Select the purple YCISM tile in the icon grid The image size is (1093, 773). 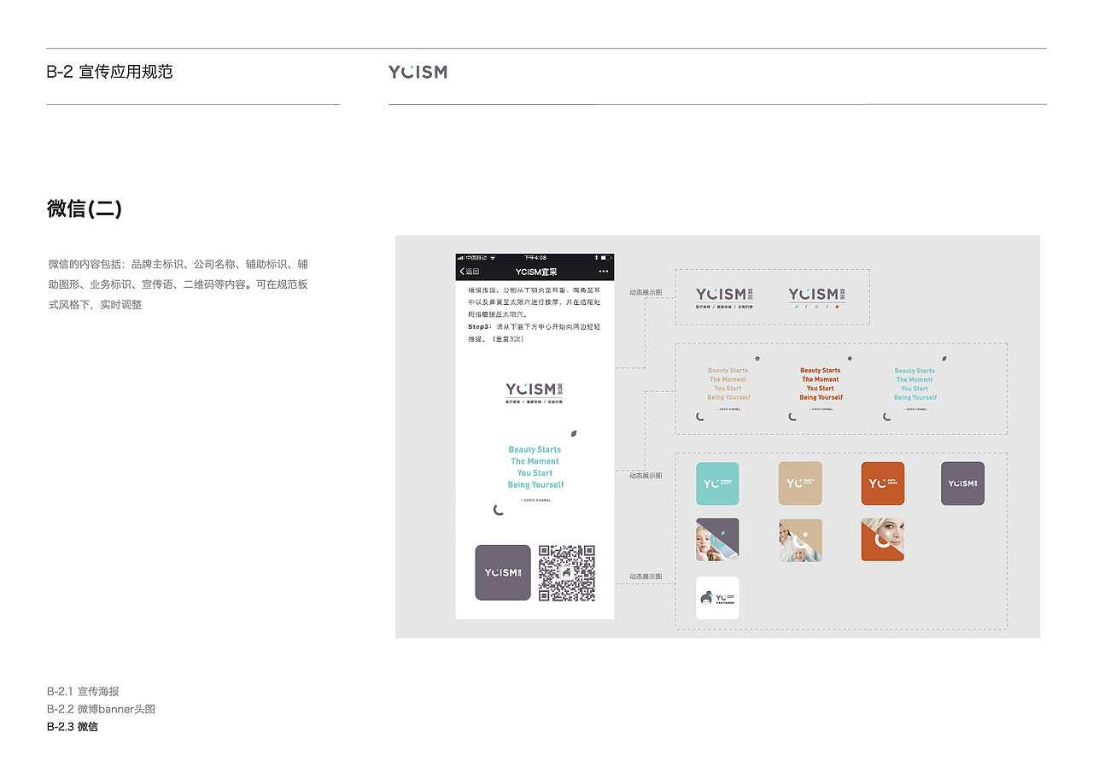click(x=962, y=483)
